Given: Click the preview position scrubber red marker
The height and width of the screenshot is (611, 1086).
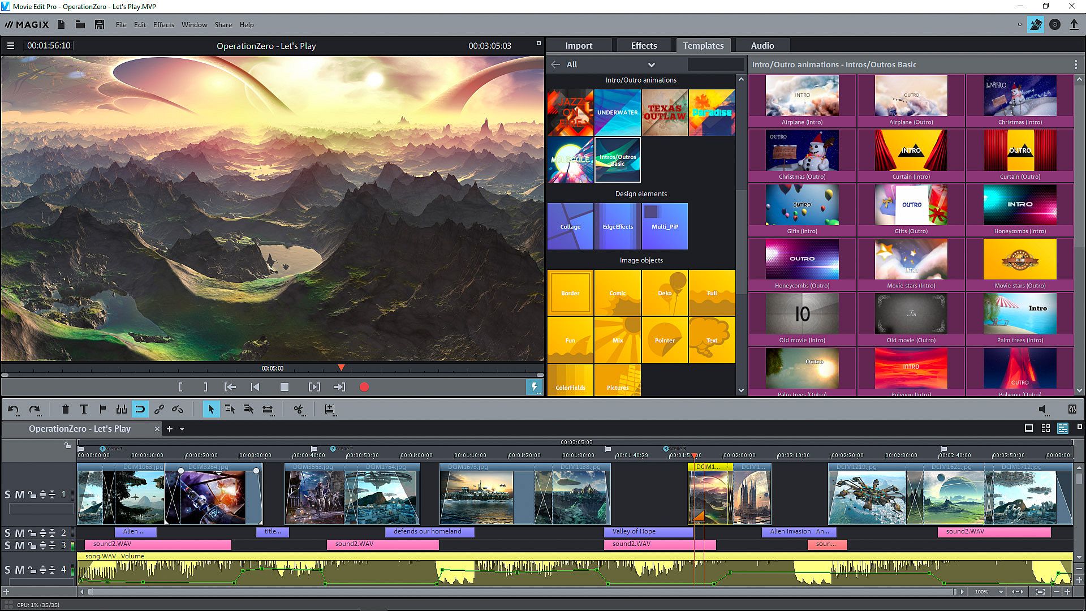Looking at the screenshot, I should tap(341, 368).
